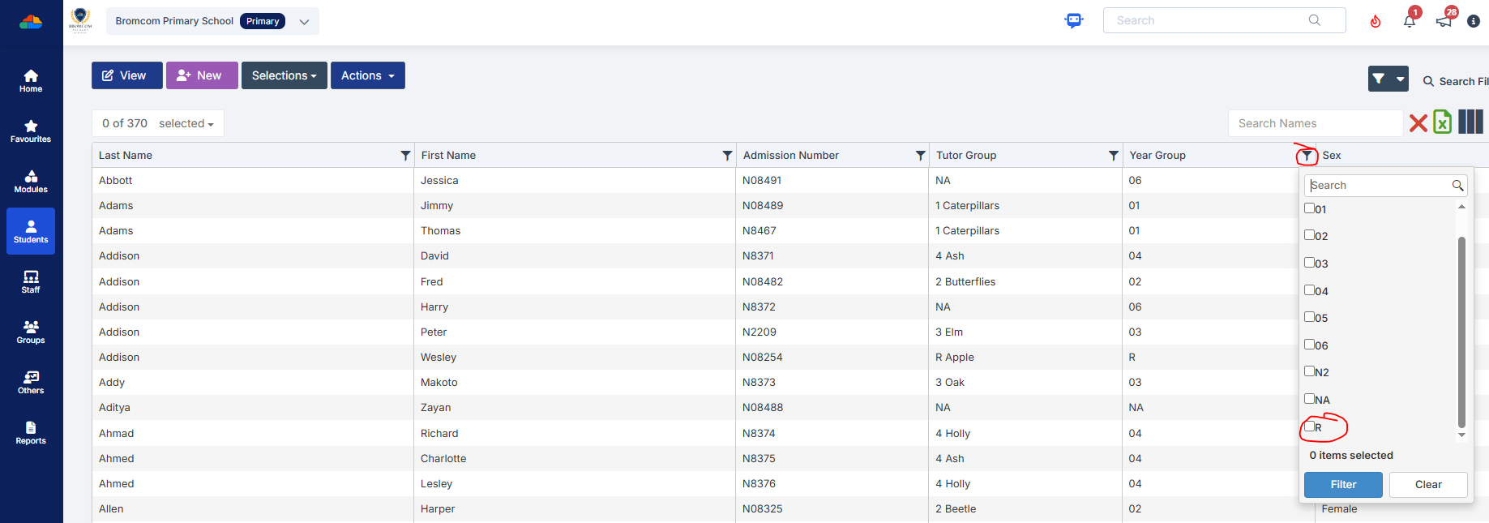The height and width of the screenshot is (523, 1489).
Task: Select the NA year group checkbox
Action: coord(1309,399)
